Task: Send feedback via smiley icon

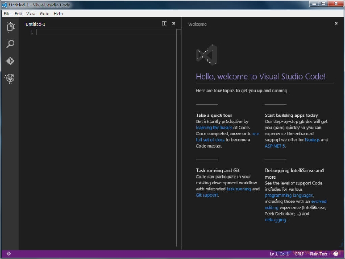Action: pyautogui.click(x=336, y=254)
